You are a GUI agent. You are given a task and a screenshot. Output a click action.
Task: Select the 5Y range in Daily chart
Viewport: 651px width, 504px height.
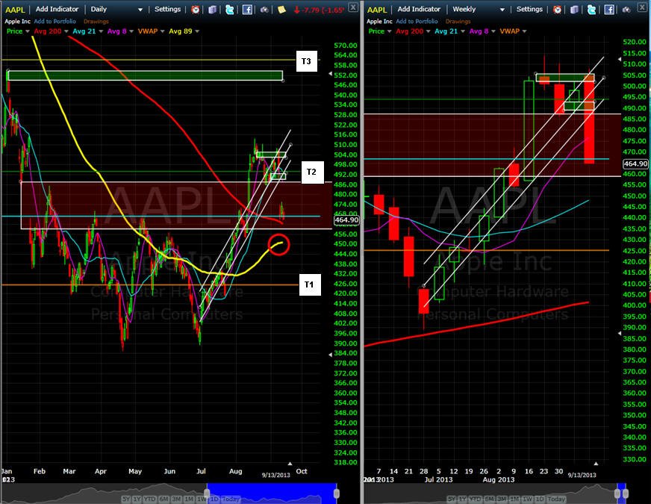point(126,499)
